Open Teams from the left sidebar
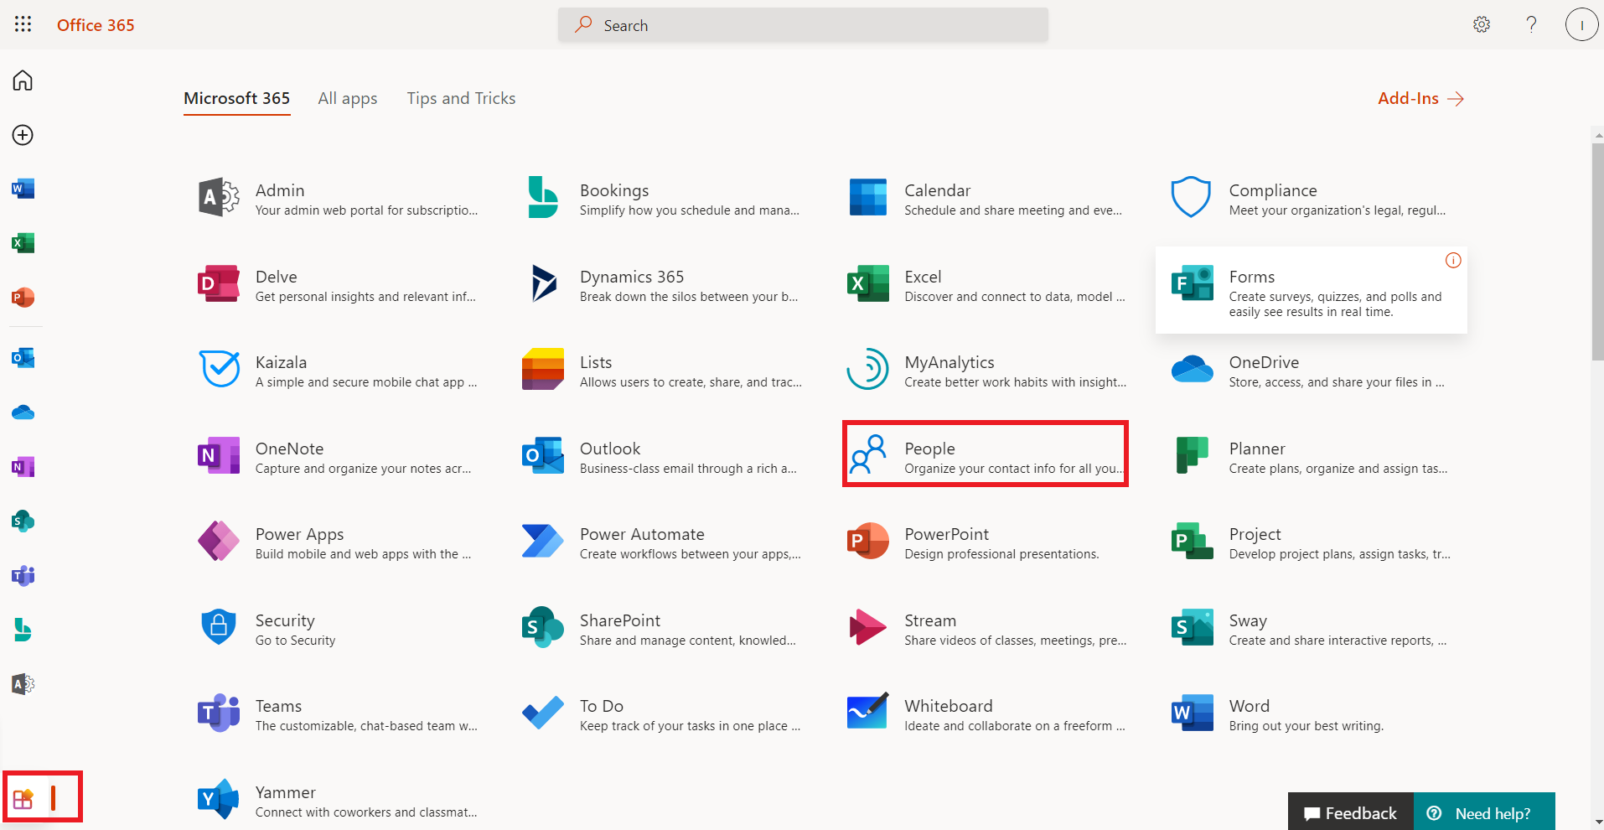1604x830 pixels. click(x=23, y=576)
